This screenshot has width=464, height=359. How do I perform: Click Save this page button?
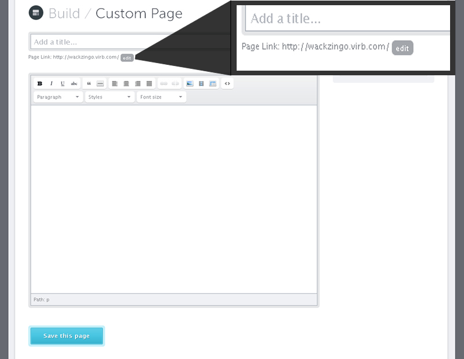pos(67,336)
